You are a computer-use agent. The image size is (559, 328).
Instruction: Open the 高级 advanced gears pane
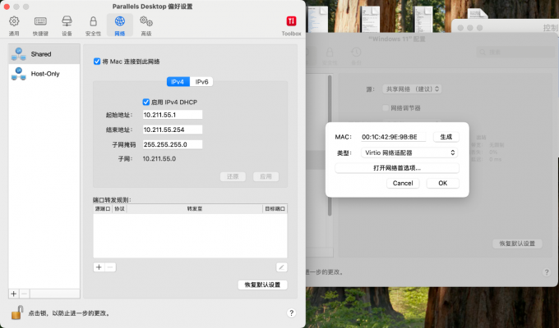(x=146, y=25)
